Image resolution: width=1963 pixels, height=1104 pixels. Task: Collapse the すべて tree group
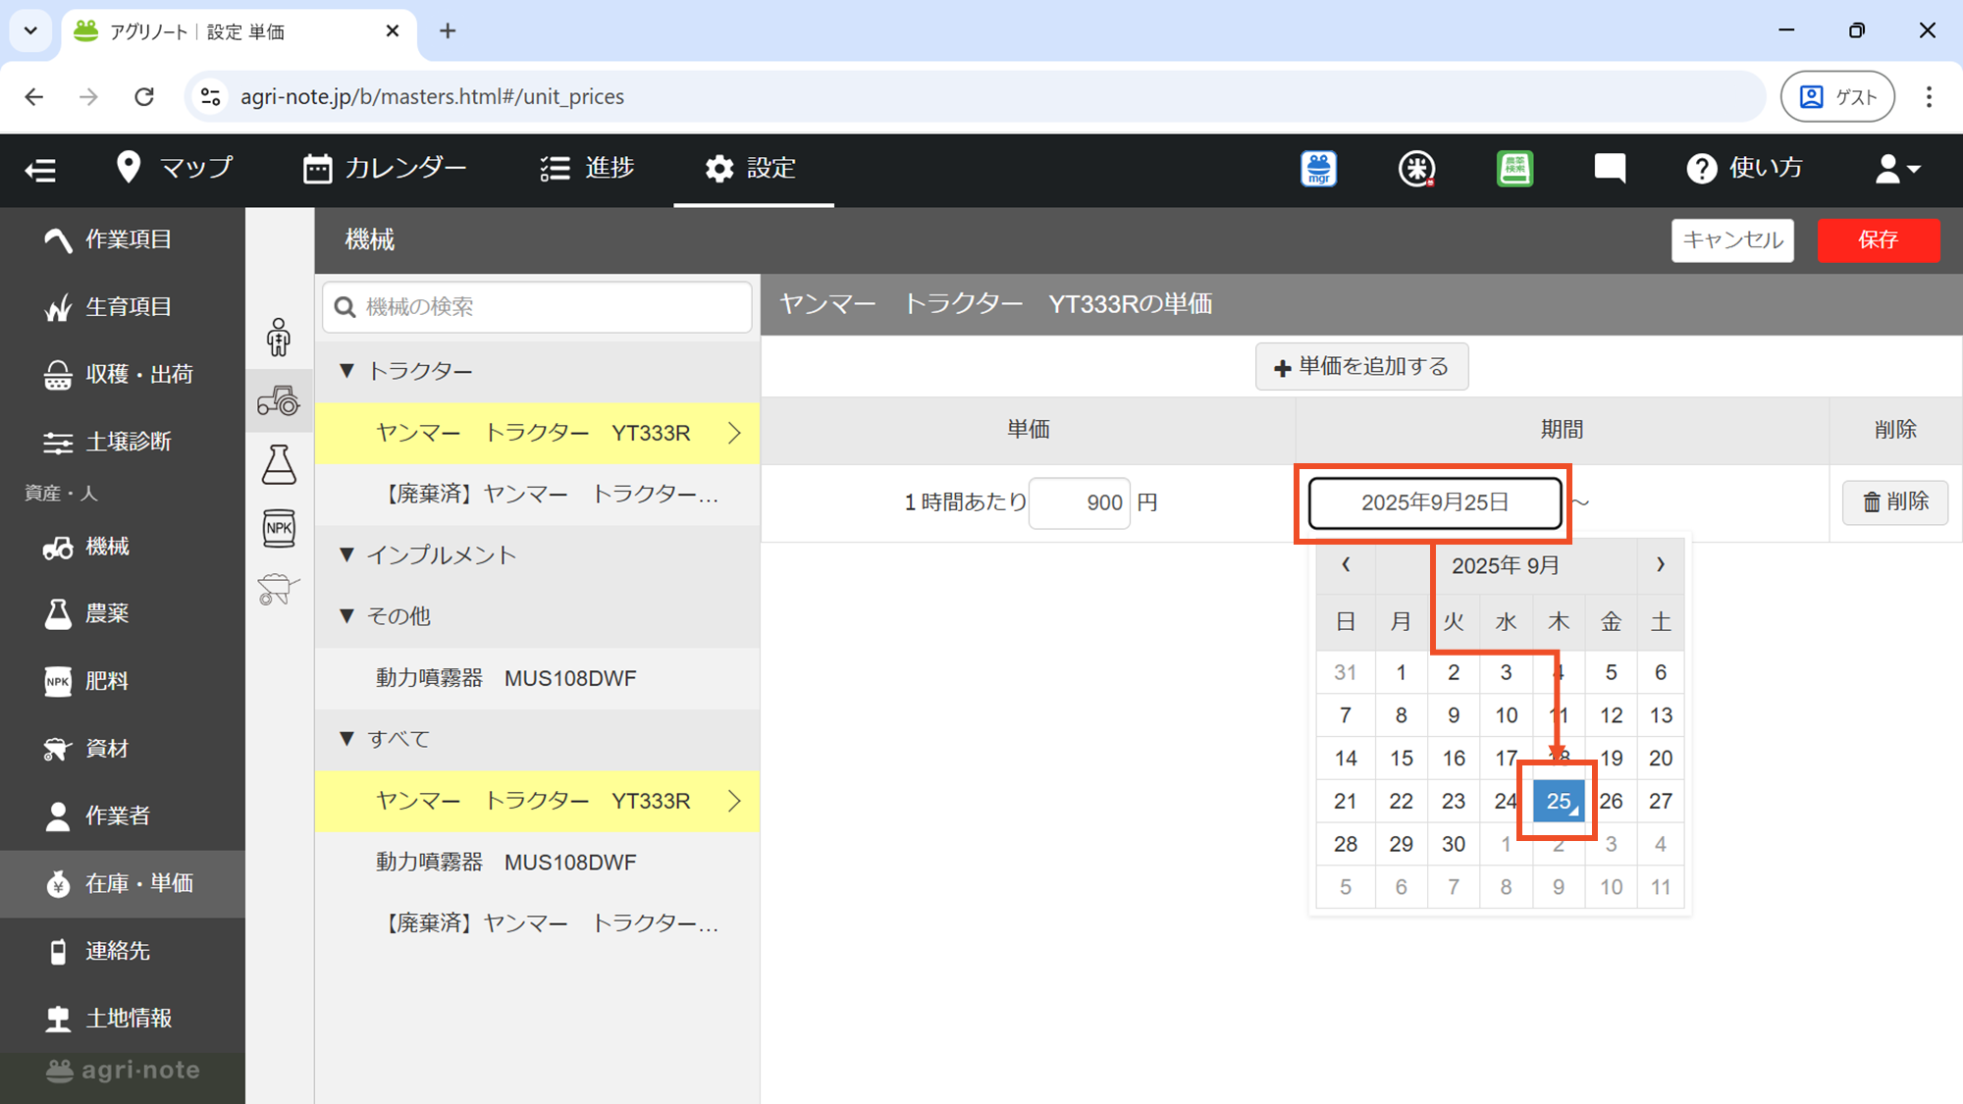pos(346,739)
